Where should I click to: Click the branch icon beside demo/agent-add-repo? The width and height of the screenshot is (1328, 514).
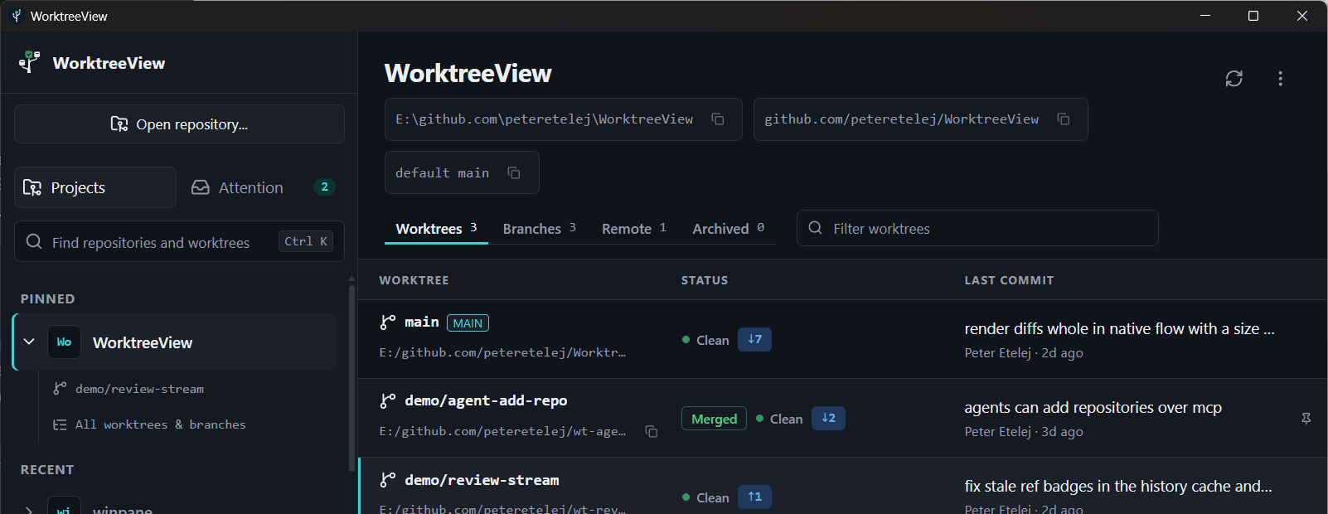pyautogui.click(x=388, y=401)
